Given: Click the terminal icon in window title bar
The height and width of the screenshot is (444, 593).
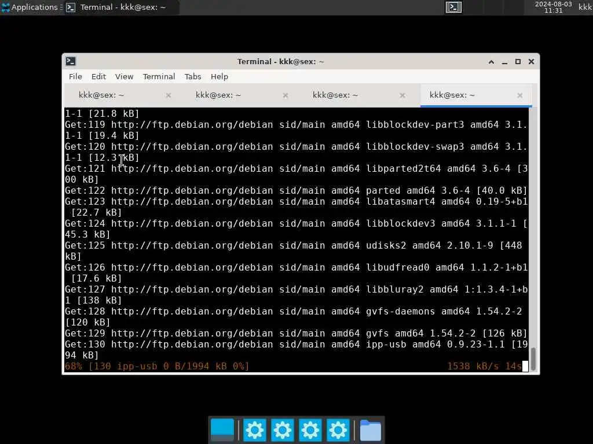Looking at the screenshot, I should [71, 61].
